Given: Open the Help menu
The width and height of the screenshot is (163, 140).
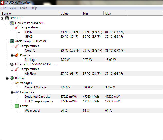Looking at the screenshot, I should pos(34,8).
